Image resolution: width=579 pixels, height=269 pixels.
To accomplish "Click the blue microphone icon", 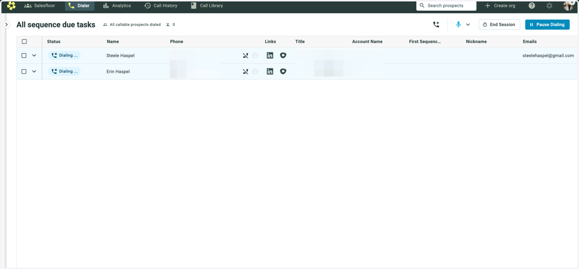I will [458, 25].
